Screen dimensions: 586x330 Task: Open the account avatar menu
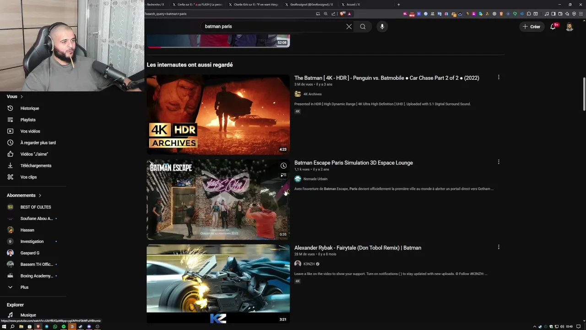pos(570,27)
